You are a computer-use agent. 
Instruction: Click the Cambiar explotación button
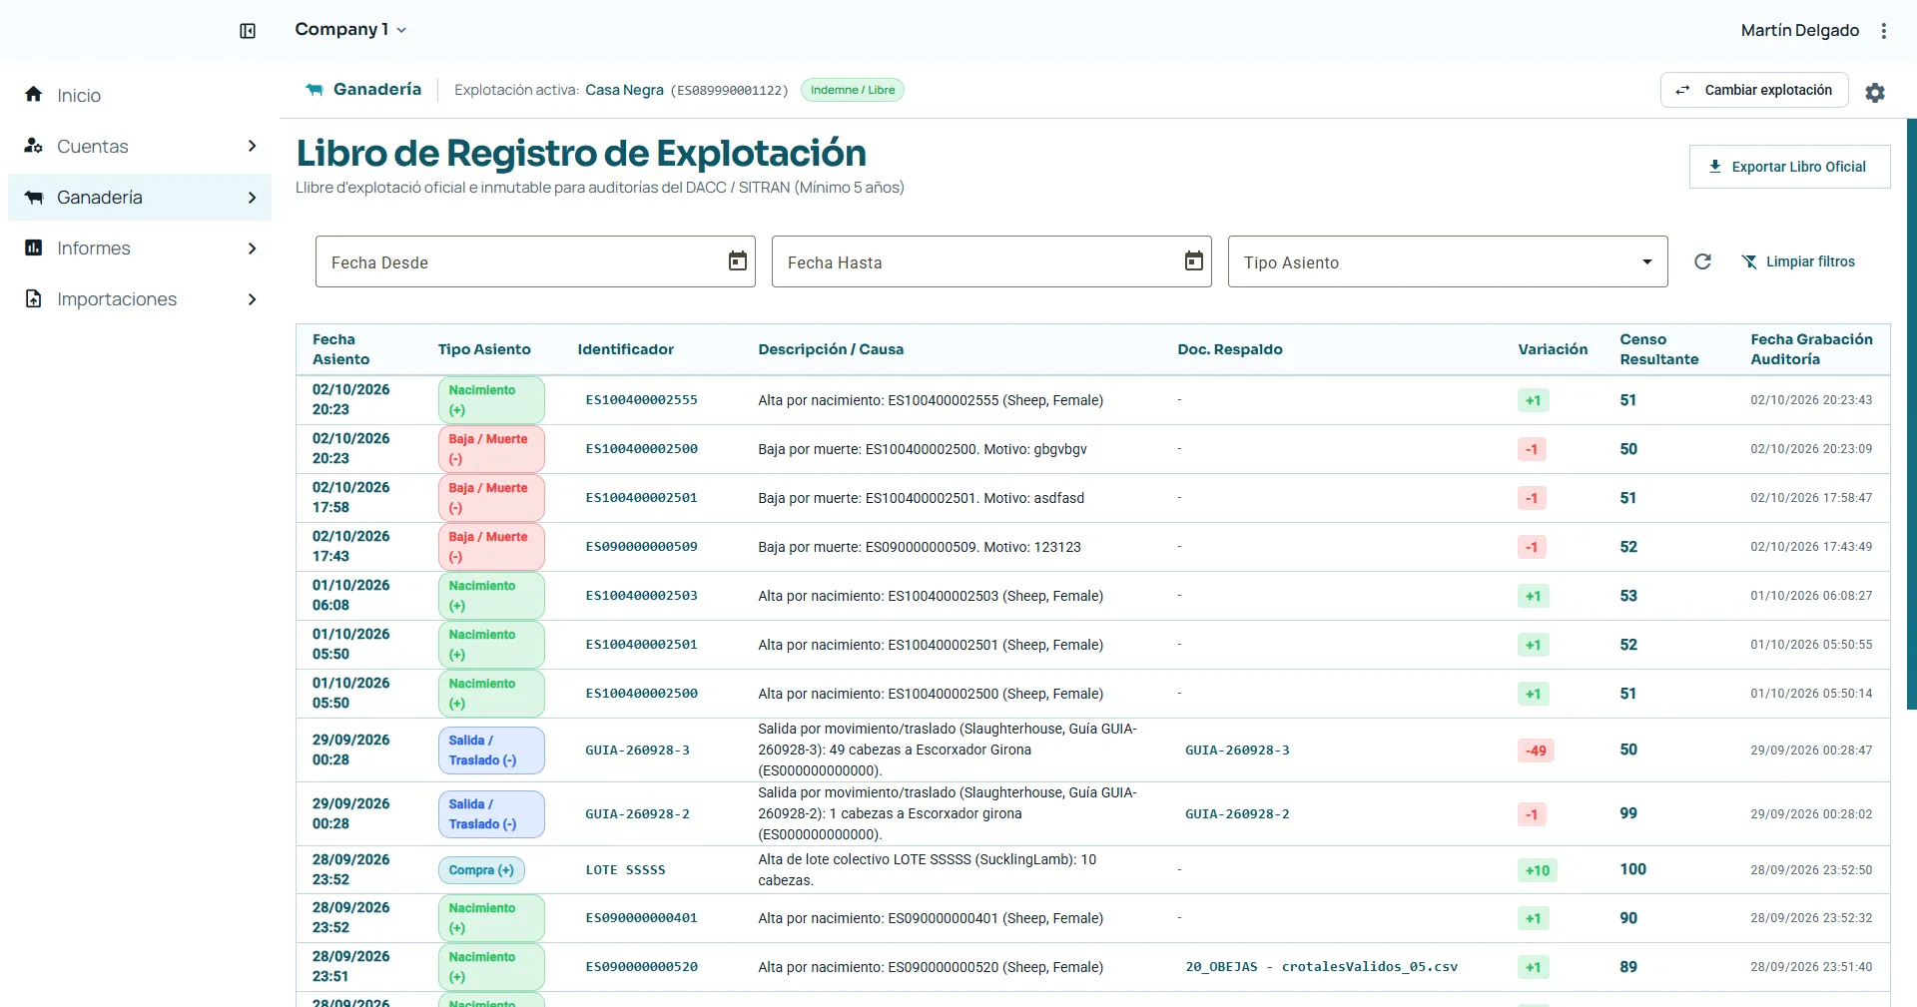(1754, 90)
